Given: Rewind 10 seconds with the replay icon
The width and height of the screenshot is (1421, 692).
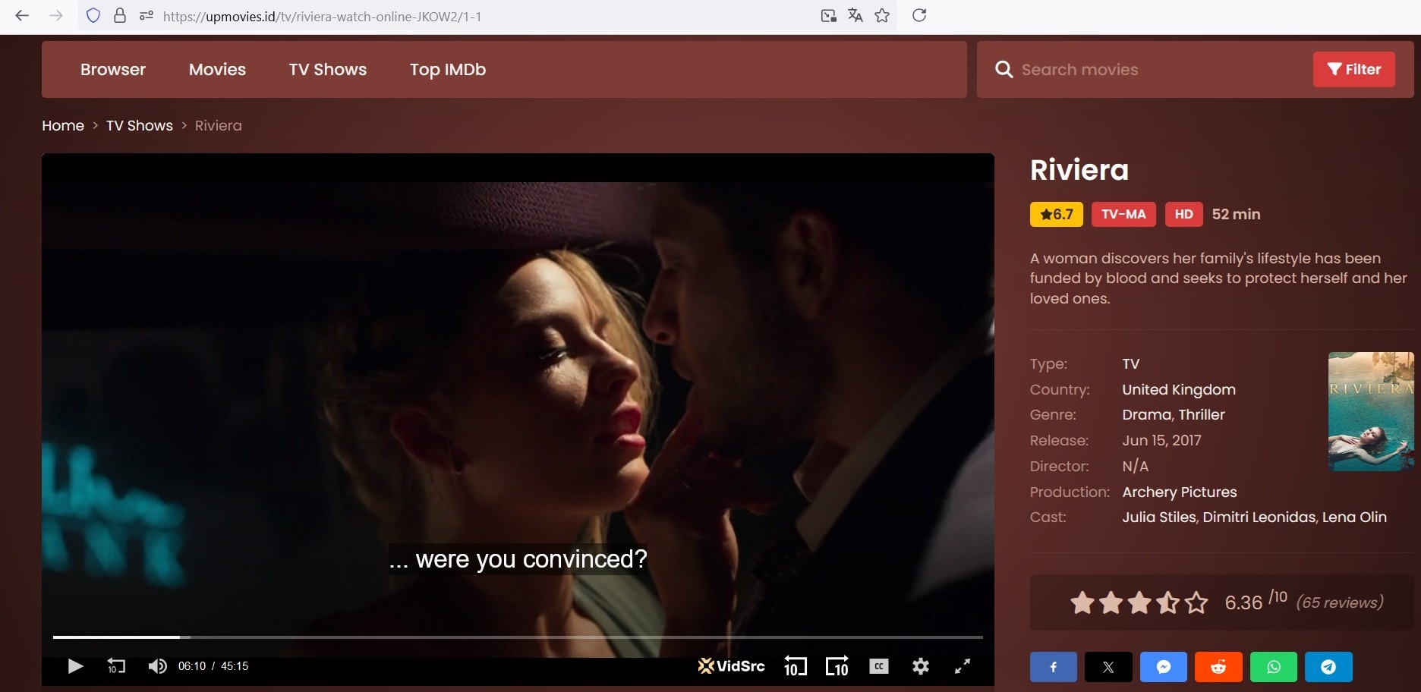Looking at the screenshot, I should click(116, 666).
